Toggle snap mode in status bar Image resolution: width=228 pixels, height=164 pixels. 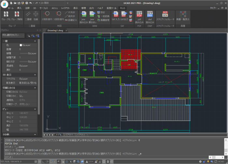coord(39,161)
